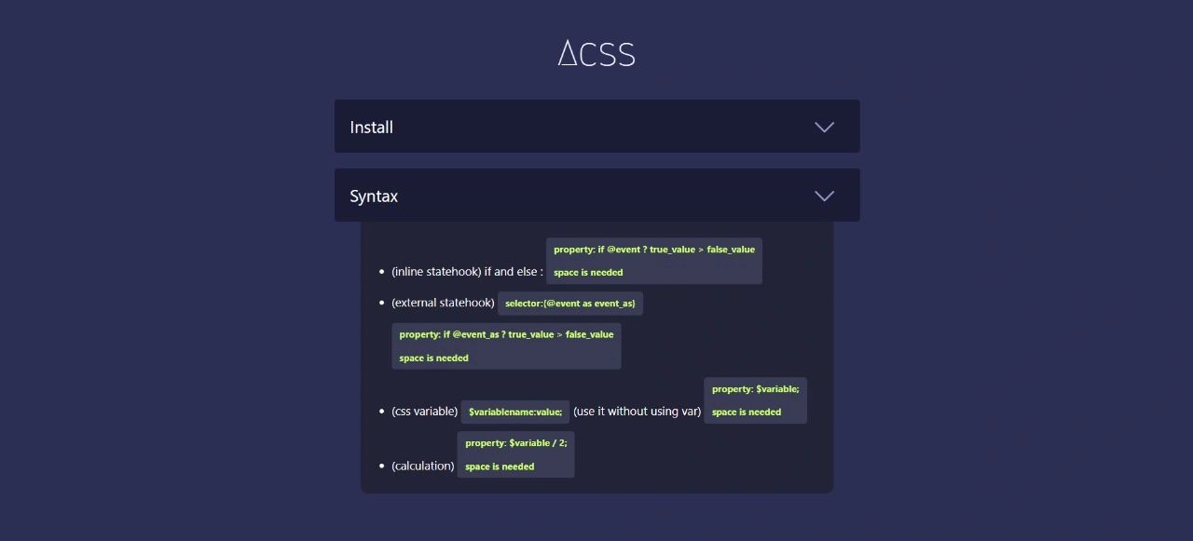Click the inline statehook 'if @event' code line
Image resolution: width=1193 pixels, height=541 pixels.
653,250
